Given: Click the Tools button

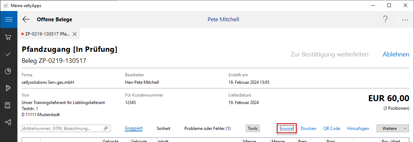Looking at the screenshot, I should click(253, 129).
